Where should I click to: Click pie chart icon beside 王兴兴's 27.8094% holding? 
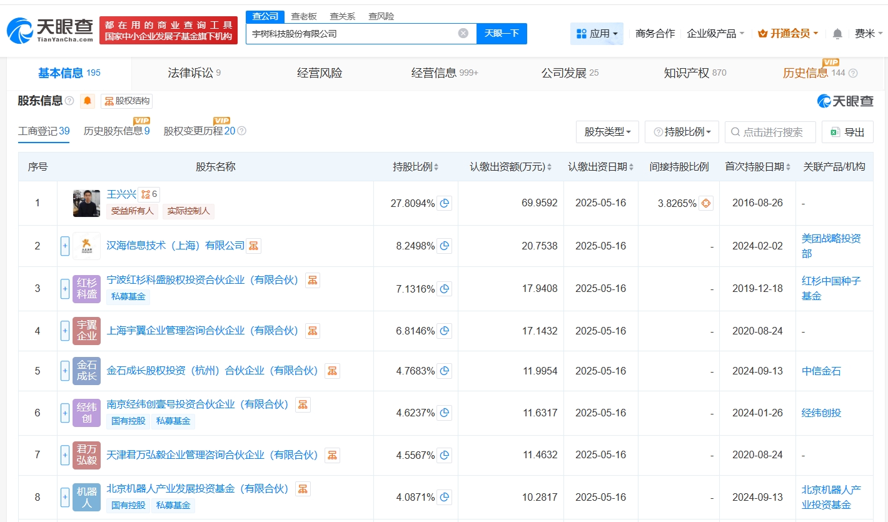click(x=444, y=203)
